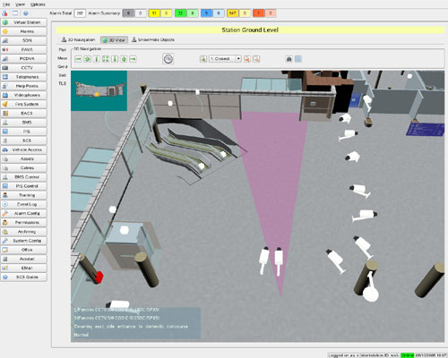448x358 pixels.
Task: Select the Mezz level tab
Action: (x=63, y=58)
